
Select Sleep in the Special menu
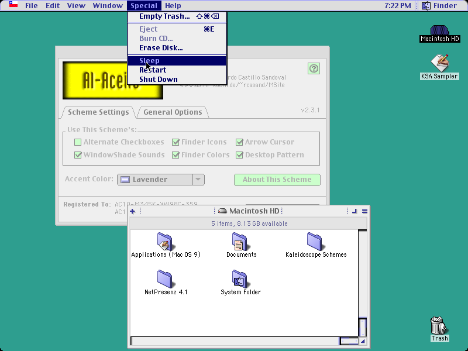click(177, 61)
